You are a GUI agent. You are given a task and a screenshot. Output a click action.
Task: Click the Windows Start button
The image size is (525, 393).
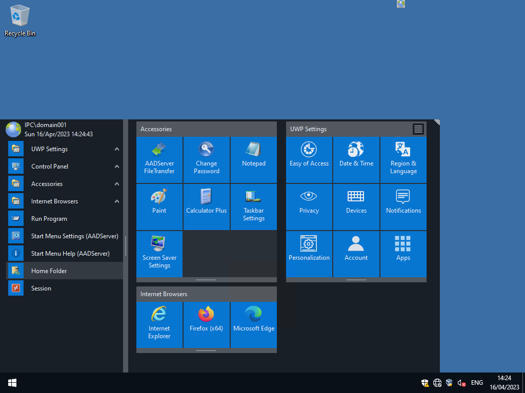12,383
